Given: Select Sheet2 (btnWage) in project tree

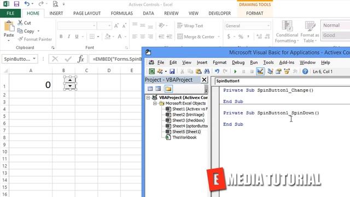Looking at the screenshot, I should [x=188, y=114].
